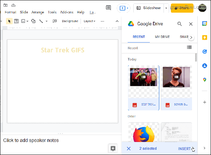Open Contacts side panel icon
The height and width of the screenshot is (155, 211).
point(205,66)
